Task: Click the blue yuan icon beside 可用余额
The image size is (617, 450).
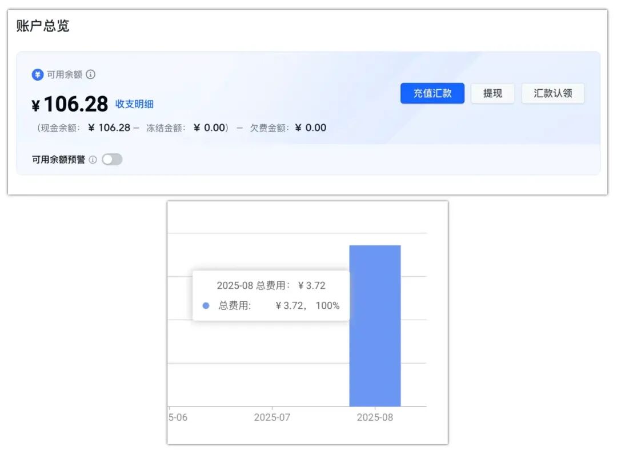Action: click(x=38, y=75)
